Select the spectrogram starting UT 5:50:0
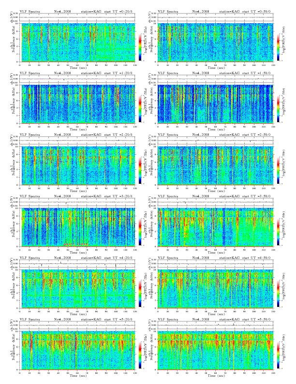The width and height of the screenshot is (296, 384). [x=216, y=351]
